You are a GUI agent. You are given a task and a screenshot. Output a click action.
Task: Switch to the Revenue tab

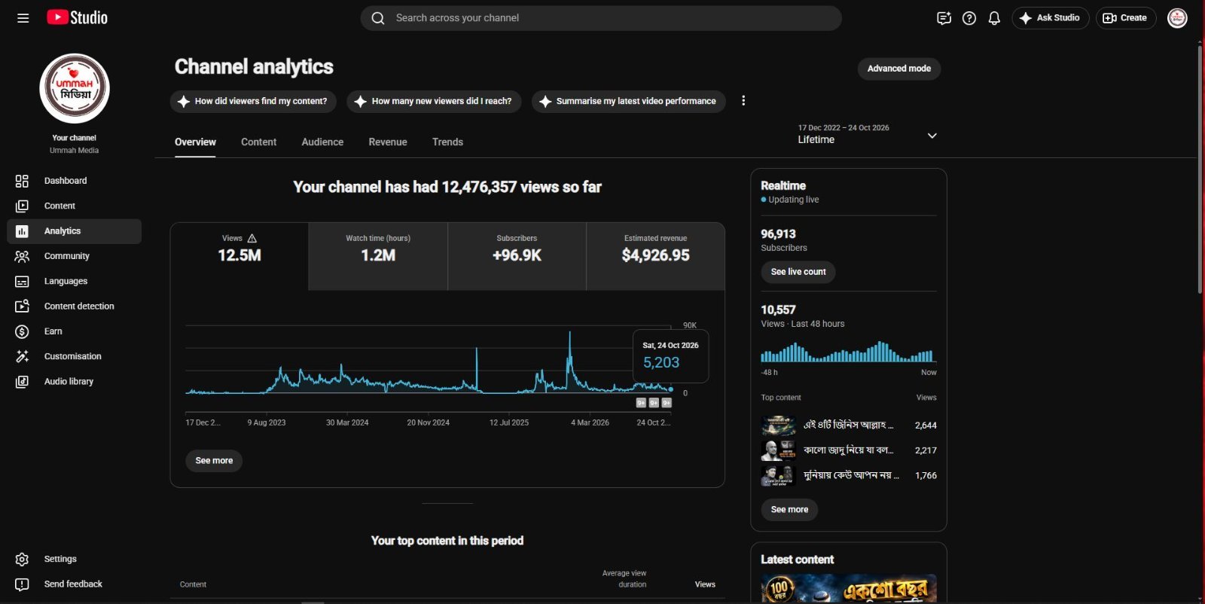388,142
